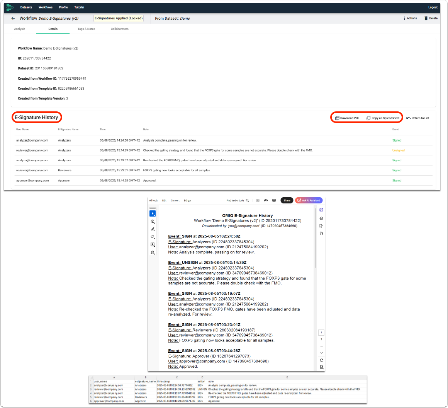Sort by E-Signature Name column header

(x=68, y=130)
